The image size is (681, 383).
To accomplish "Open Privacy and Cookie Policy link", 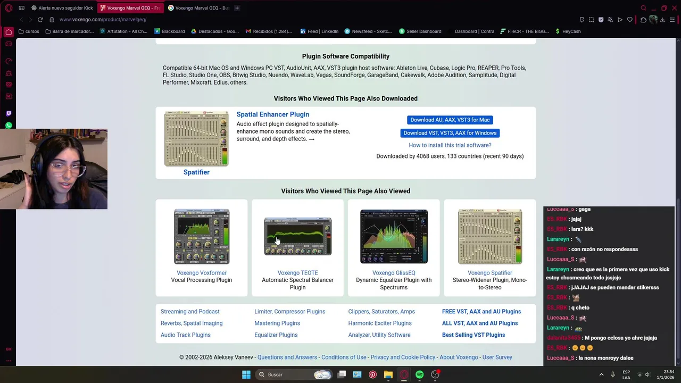I will tap(403, 357).
